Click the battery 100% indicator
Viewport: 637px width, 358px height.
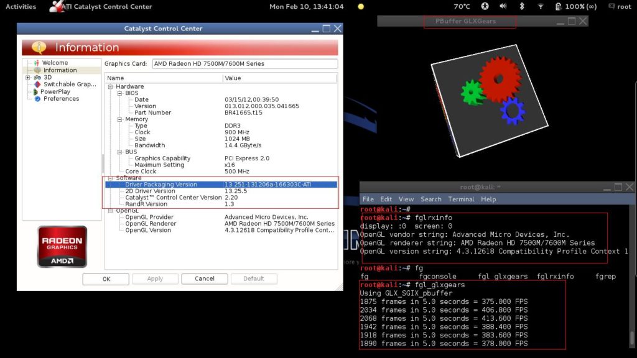point(575,6)
